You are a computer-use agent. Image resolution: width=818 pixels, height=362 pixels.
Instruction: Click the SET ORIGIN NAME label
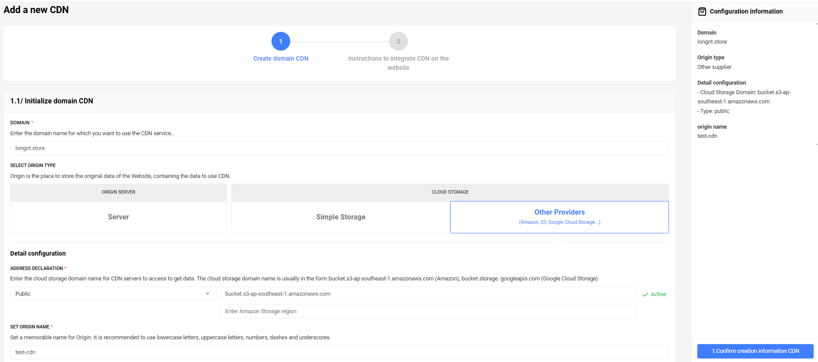[30, 327]
